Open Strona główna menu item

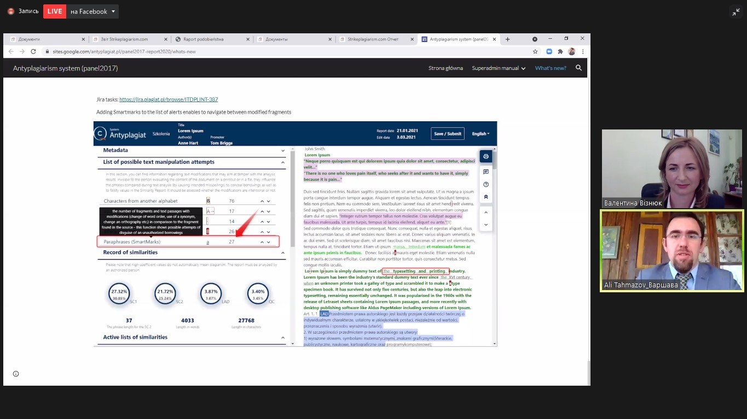point(445,68)
